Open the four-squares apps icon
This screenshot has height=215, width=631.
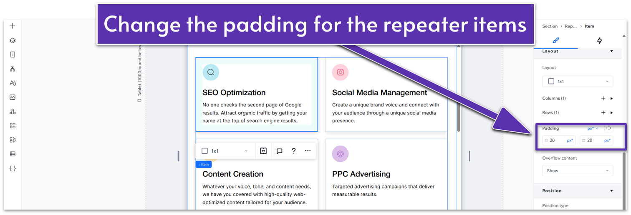tap(13, 126)
